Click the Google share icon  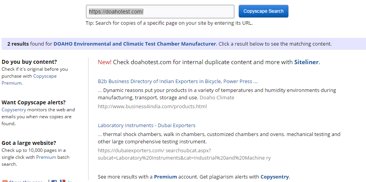click(62, 181)
